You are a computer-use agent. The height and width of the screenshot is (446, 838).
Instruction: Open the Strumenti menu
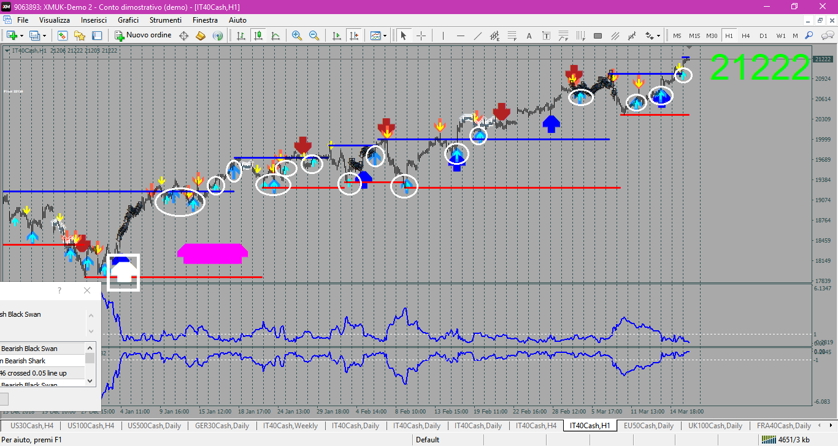pos(165,20)
